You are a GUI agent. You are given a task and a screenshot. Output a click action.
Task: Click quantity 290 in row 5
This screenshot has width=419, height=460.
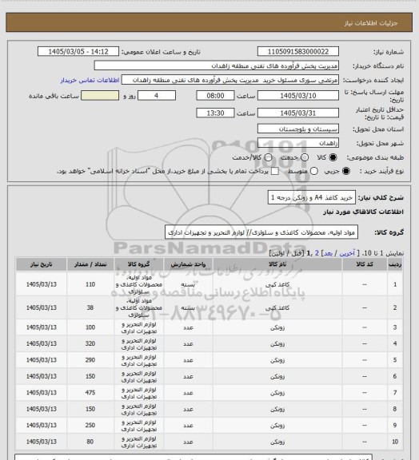point(90,360)
